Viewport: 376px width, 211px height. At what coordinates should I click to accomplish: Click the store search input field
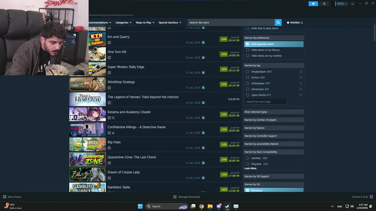(x=231, y=23)
